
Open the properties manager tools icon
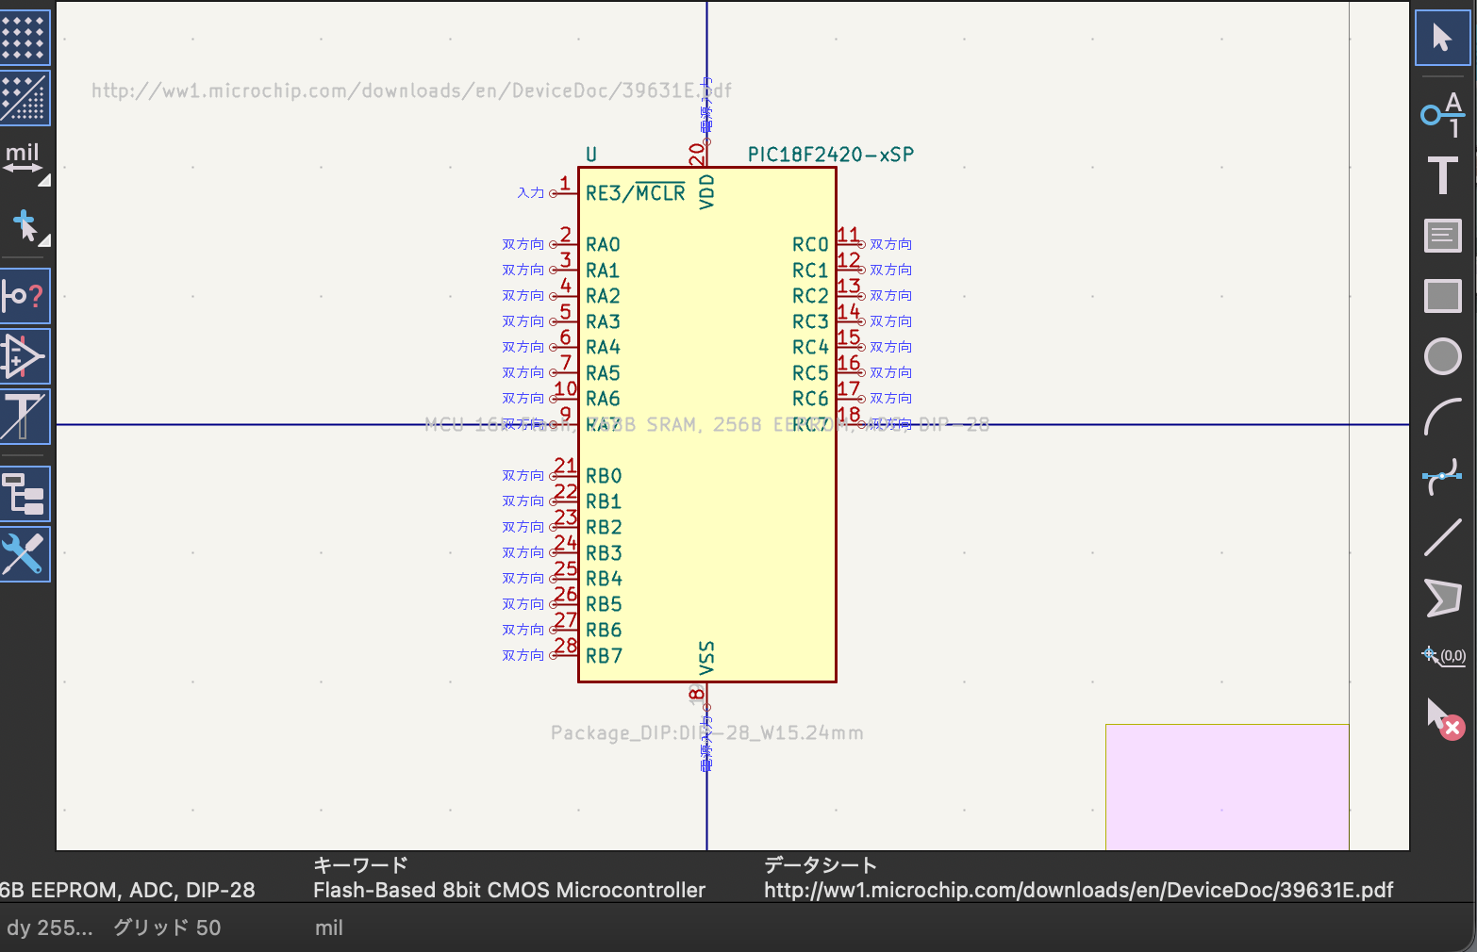pyautogui.click(x=24, y=554)
